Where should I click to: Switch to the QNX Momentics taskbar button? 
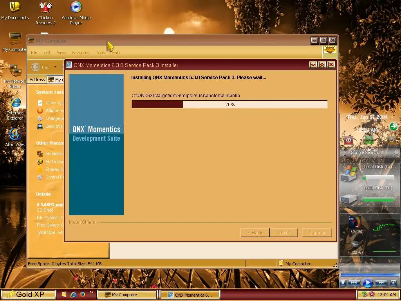[x=190, y=295]
